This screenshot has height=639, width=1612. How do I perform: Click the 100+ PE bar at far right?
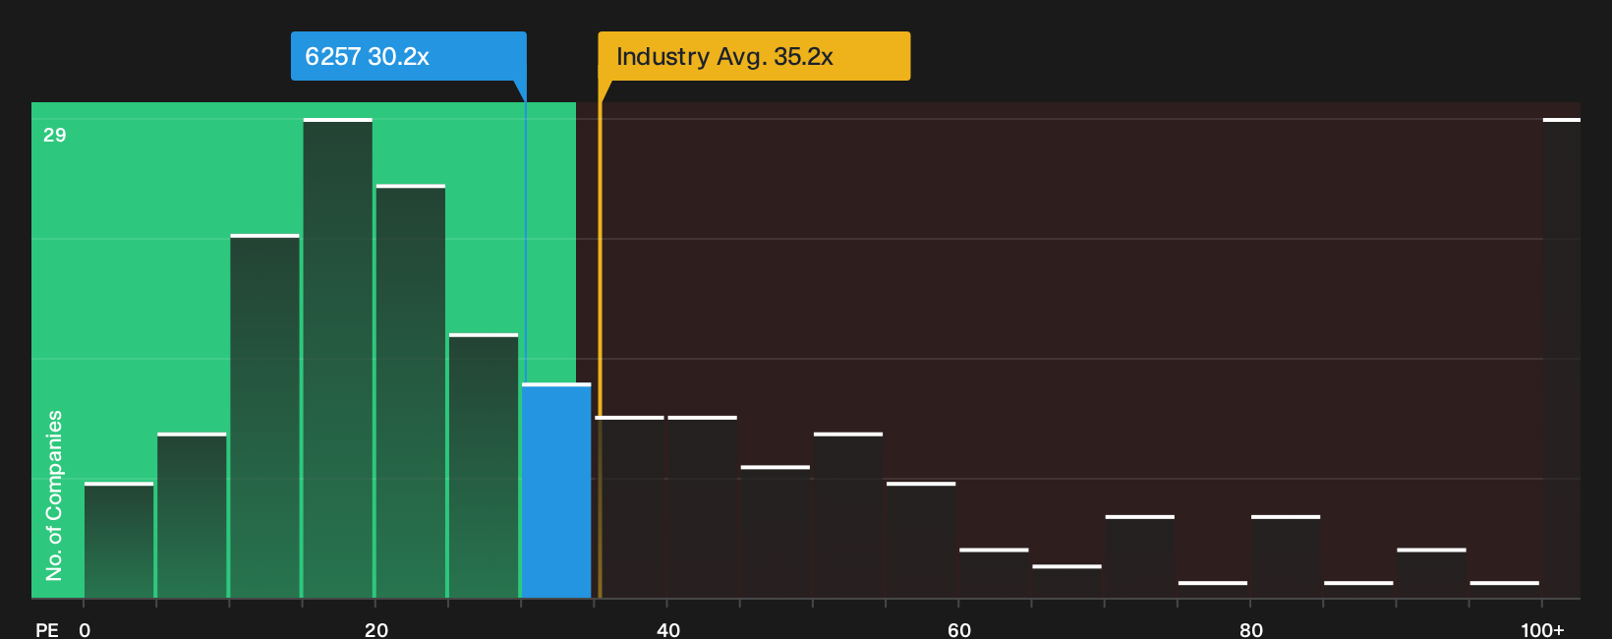1562,359
